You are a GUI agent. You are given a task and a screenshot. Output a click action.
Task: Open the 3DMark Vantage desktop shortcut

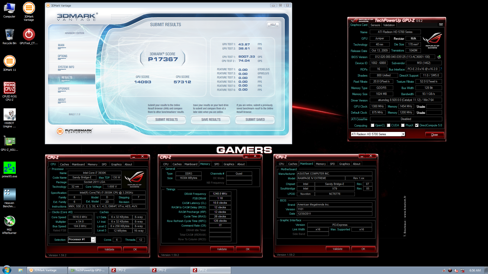[29, 11]
